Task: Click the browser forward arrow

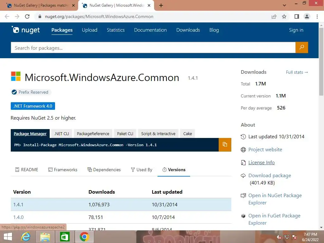Action: [17, 16]
